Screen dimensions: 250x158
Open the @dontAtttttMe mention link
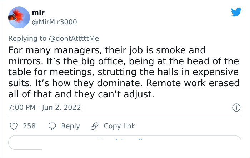(x=74, y=38)
